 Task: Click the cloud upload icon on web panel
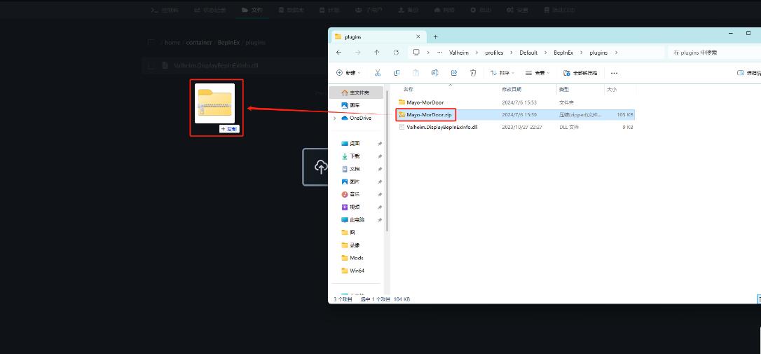click(320, 167)
